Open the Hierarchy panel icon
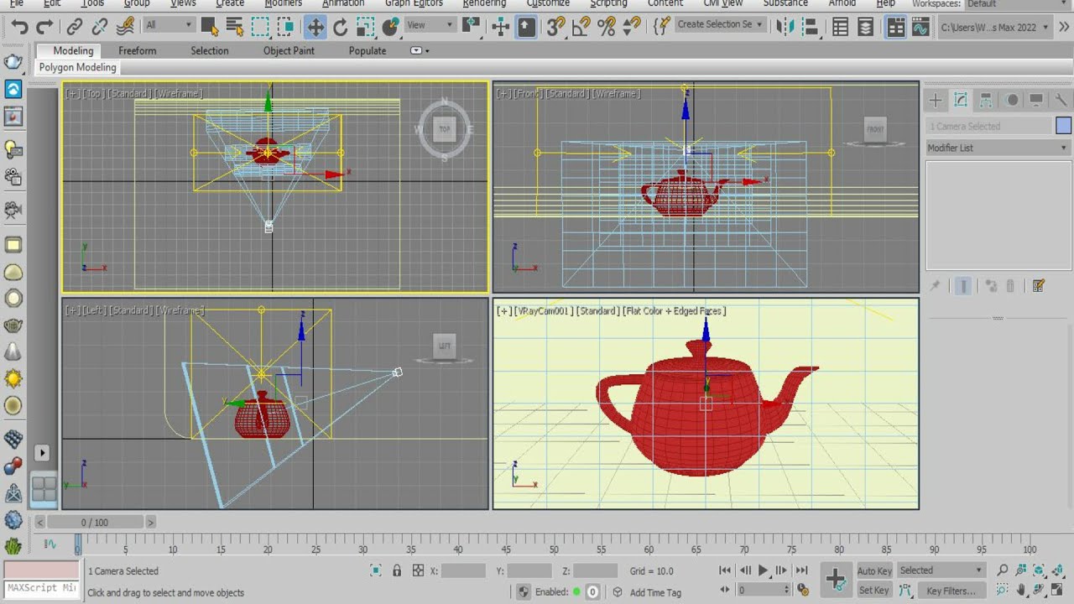The height and width of the screenshot is (604, 1074). point(986,101)
